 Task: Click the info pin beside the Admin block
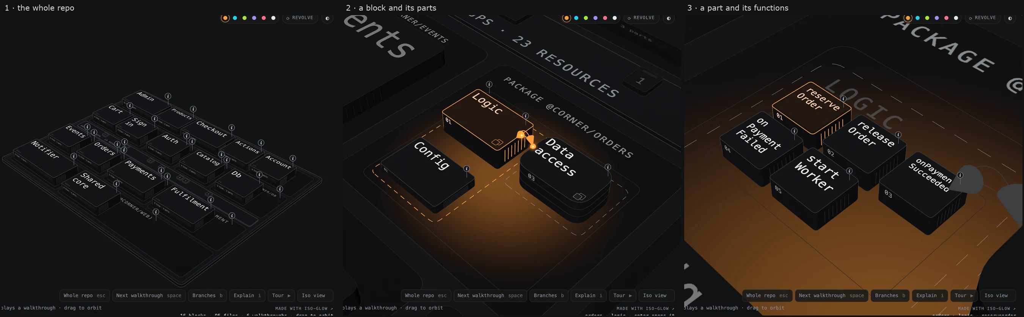point(168,96)
